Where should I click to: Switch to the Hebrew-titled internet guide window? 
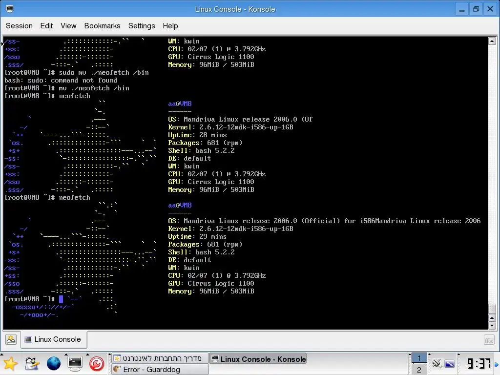(160, 358)
